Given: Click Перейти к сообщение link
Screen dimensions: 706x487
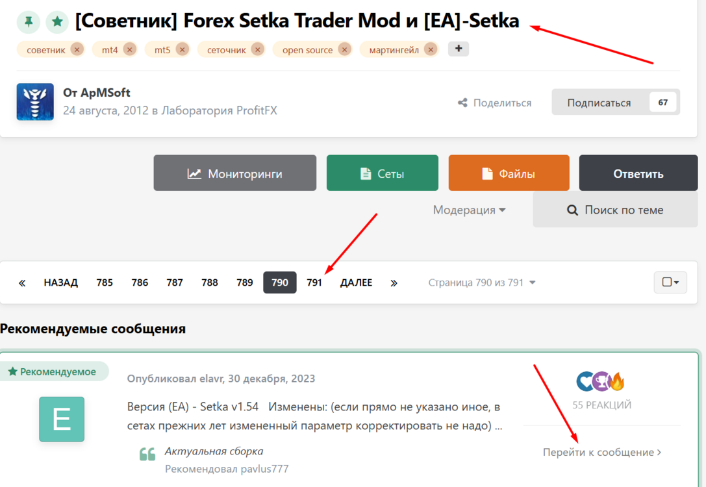Looking at the screenshot, I should [602, 453].
